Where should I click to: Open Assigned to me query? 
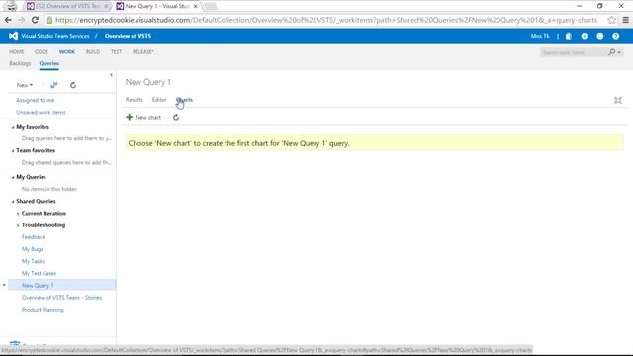tap(36, 100)
